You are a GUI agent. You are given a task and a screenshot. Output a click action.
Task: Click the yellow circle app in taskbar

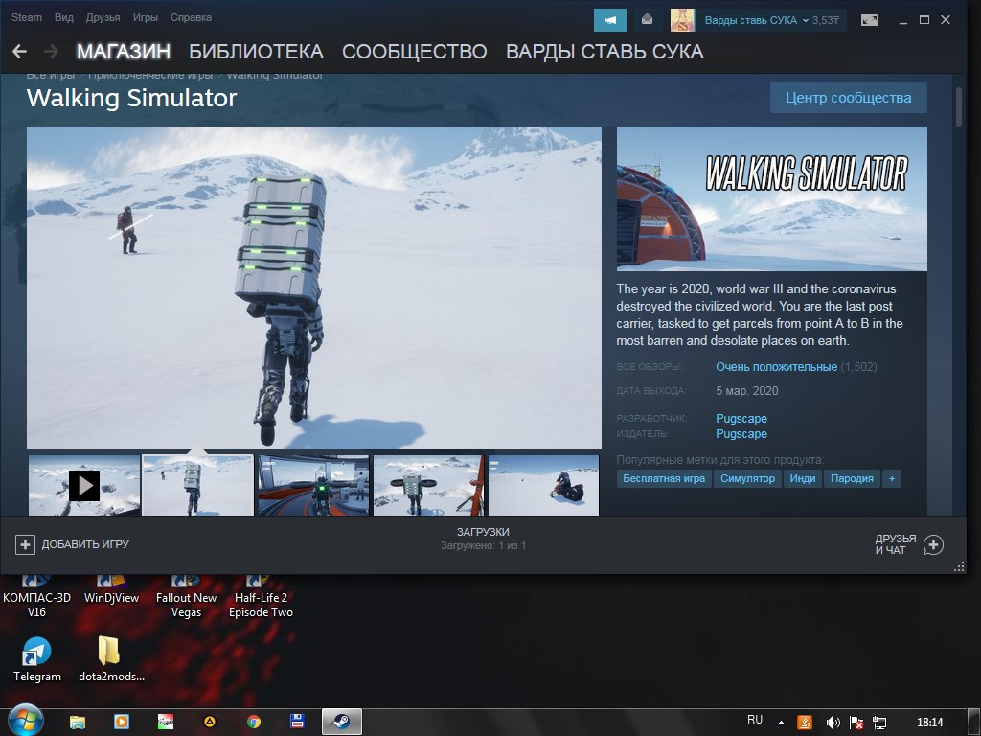(210, 722)
